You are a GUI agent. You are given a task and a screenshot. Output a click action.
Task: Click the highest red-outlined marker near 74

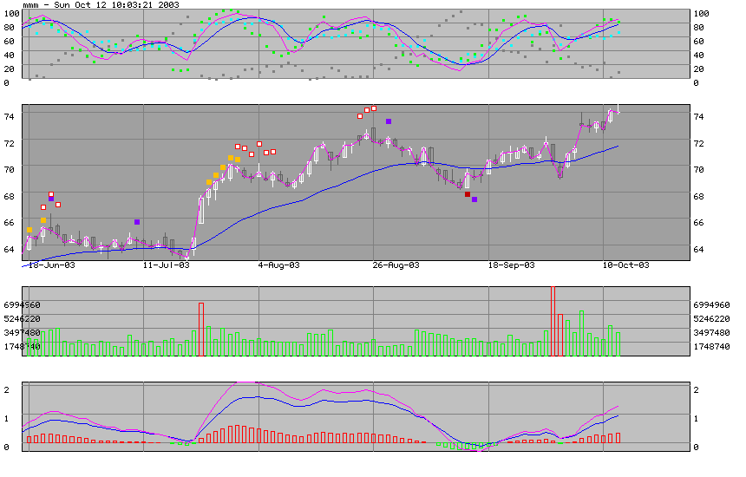coord(373,108)
